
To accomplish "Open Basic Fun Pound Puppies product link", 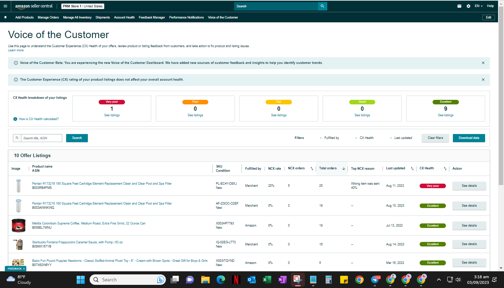I will pos(120,261).
